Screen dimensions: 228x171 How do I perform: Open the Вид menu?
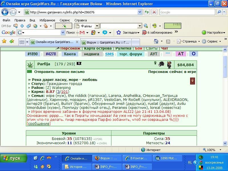click(x=32, y=20)
